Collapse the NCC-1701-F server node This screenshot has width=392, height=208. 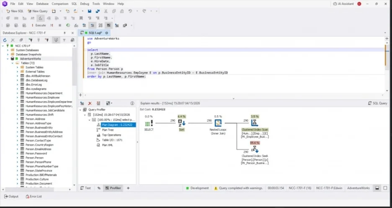point(3,46)
